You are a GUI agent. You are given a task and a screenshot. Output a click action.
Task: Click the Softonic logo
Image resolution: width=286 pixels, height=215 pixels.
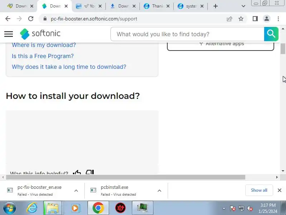pyautogui.click(x=40, y=34)
